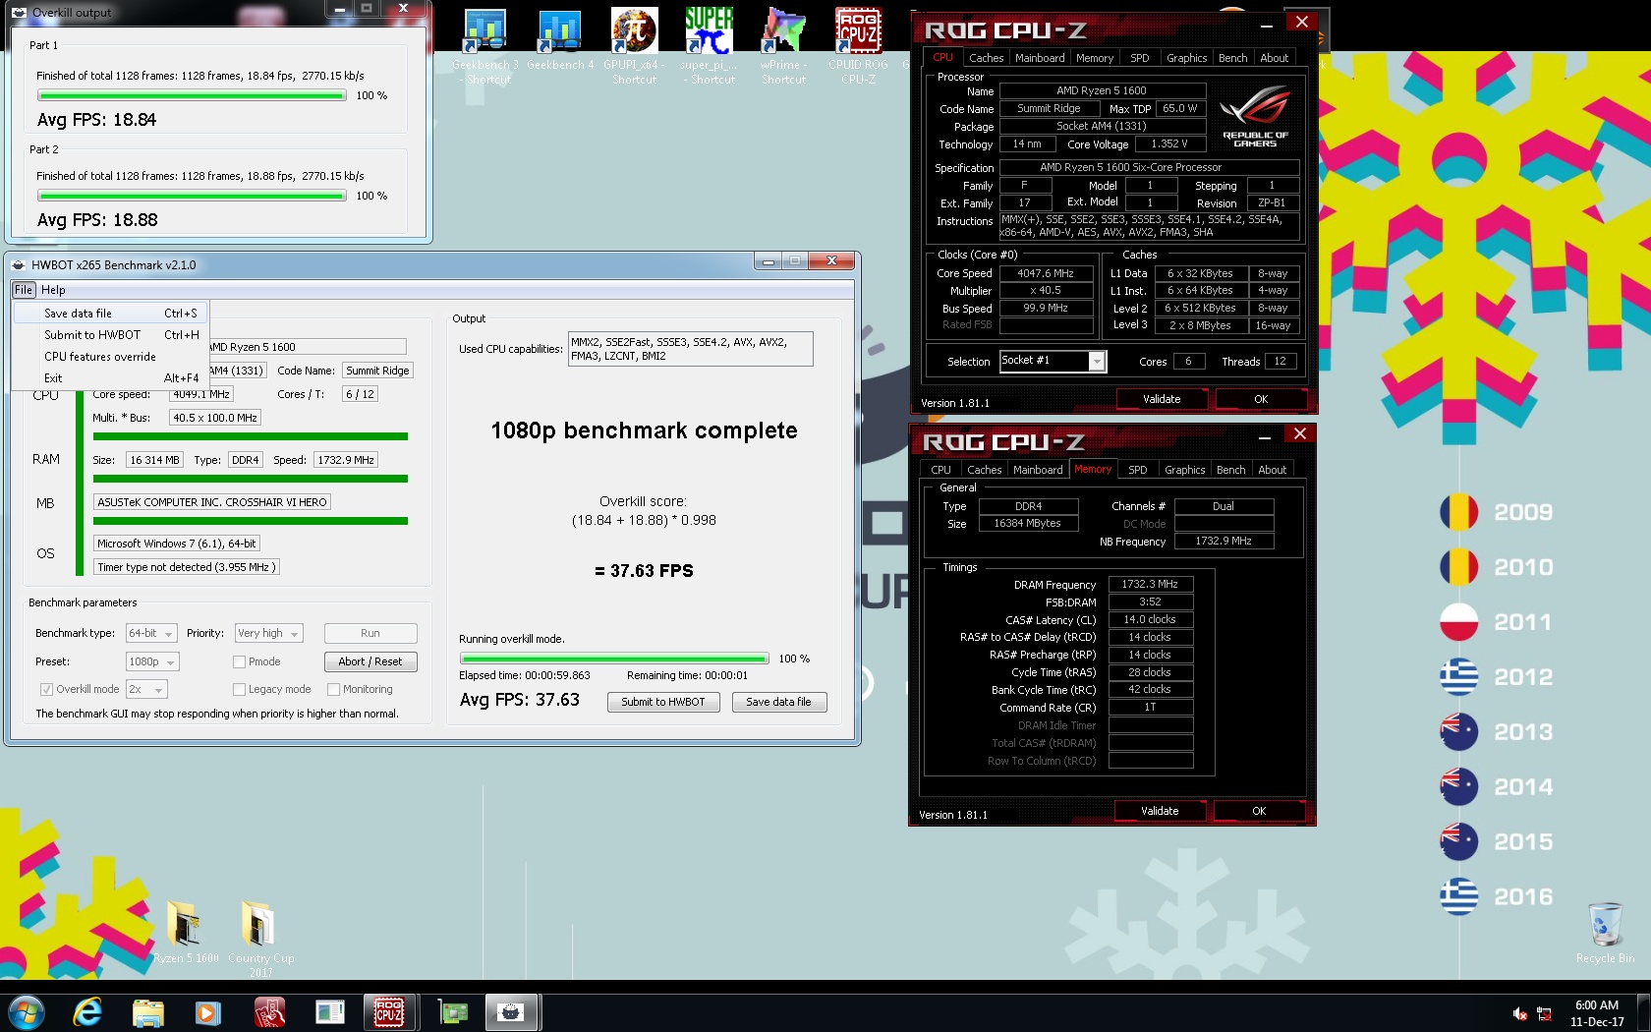
Task: Switch to Mainboard tab in upper CPU-Z window
Action: [1040, 58]
